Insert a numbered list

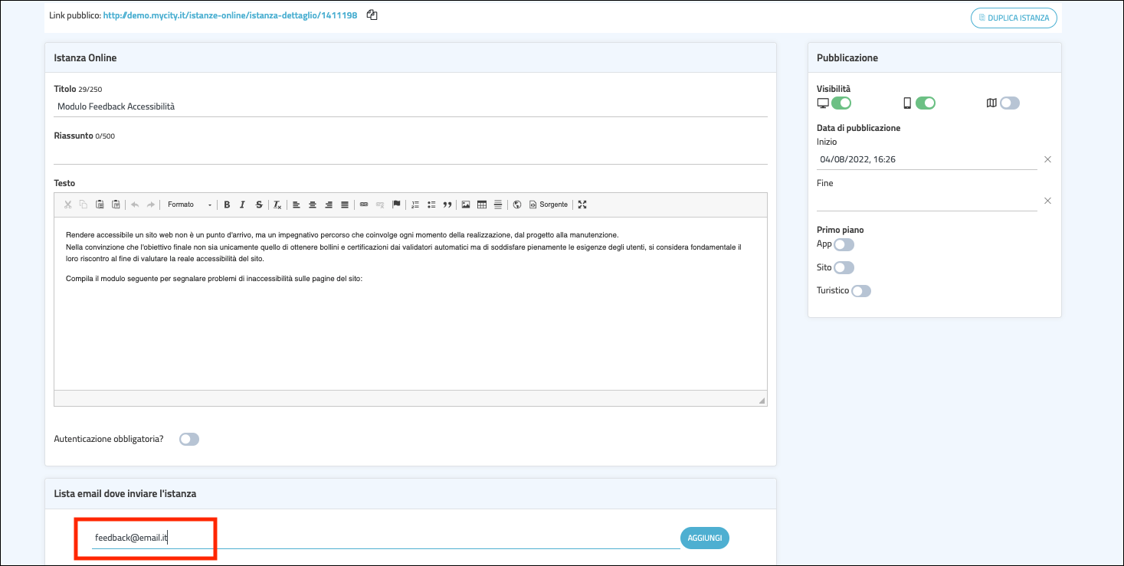415,204
